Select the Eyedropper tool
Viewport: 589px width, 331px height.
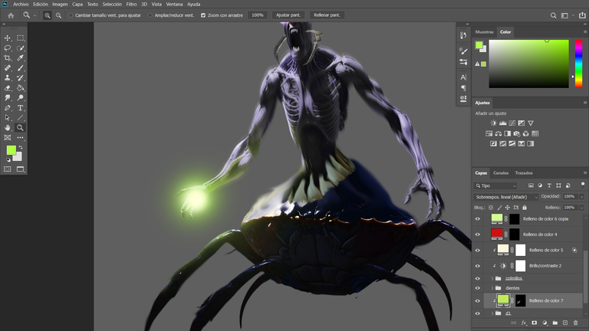pyautogui.click(x=20, y=57)
